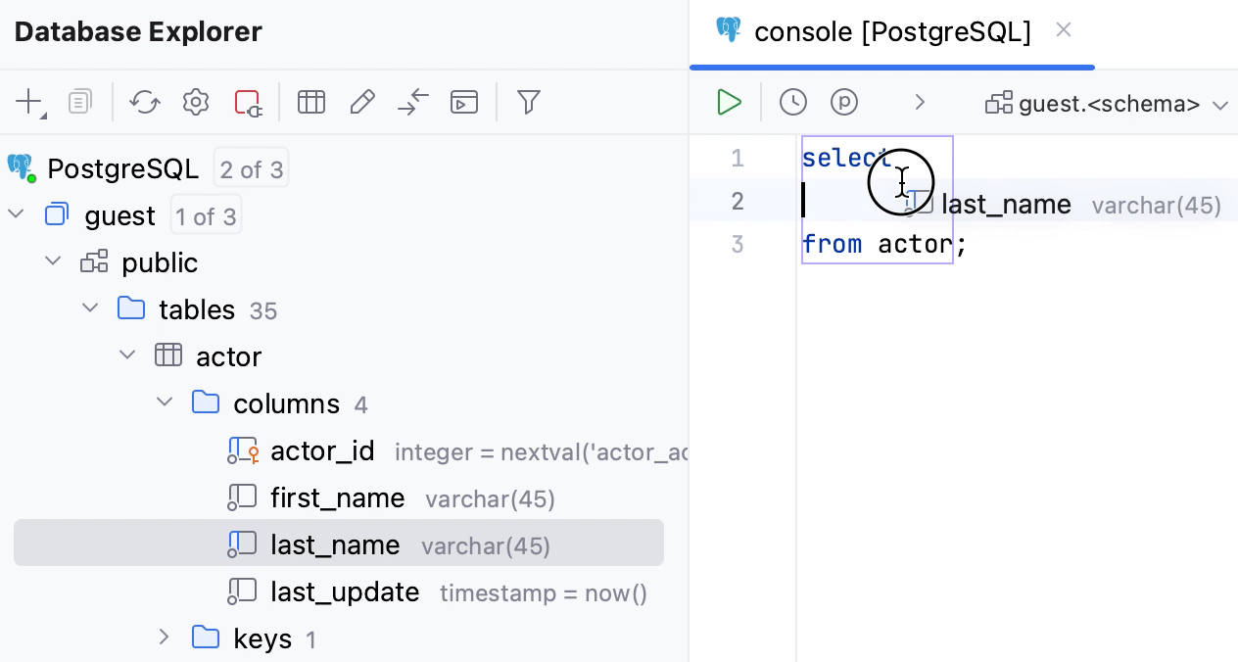Collapse the columns folder of actor table
The image size is (1238, 662).
(x=164, y=402)
